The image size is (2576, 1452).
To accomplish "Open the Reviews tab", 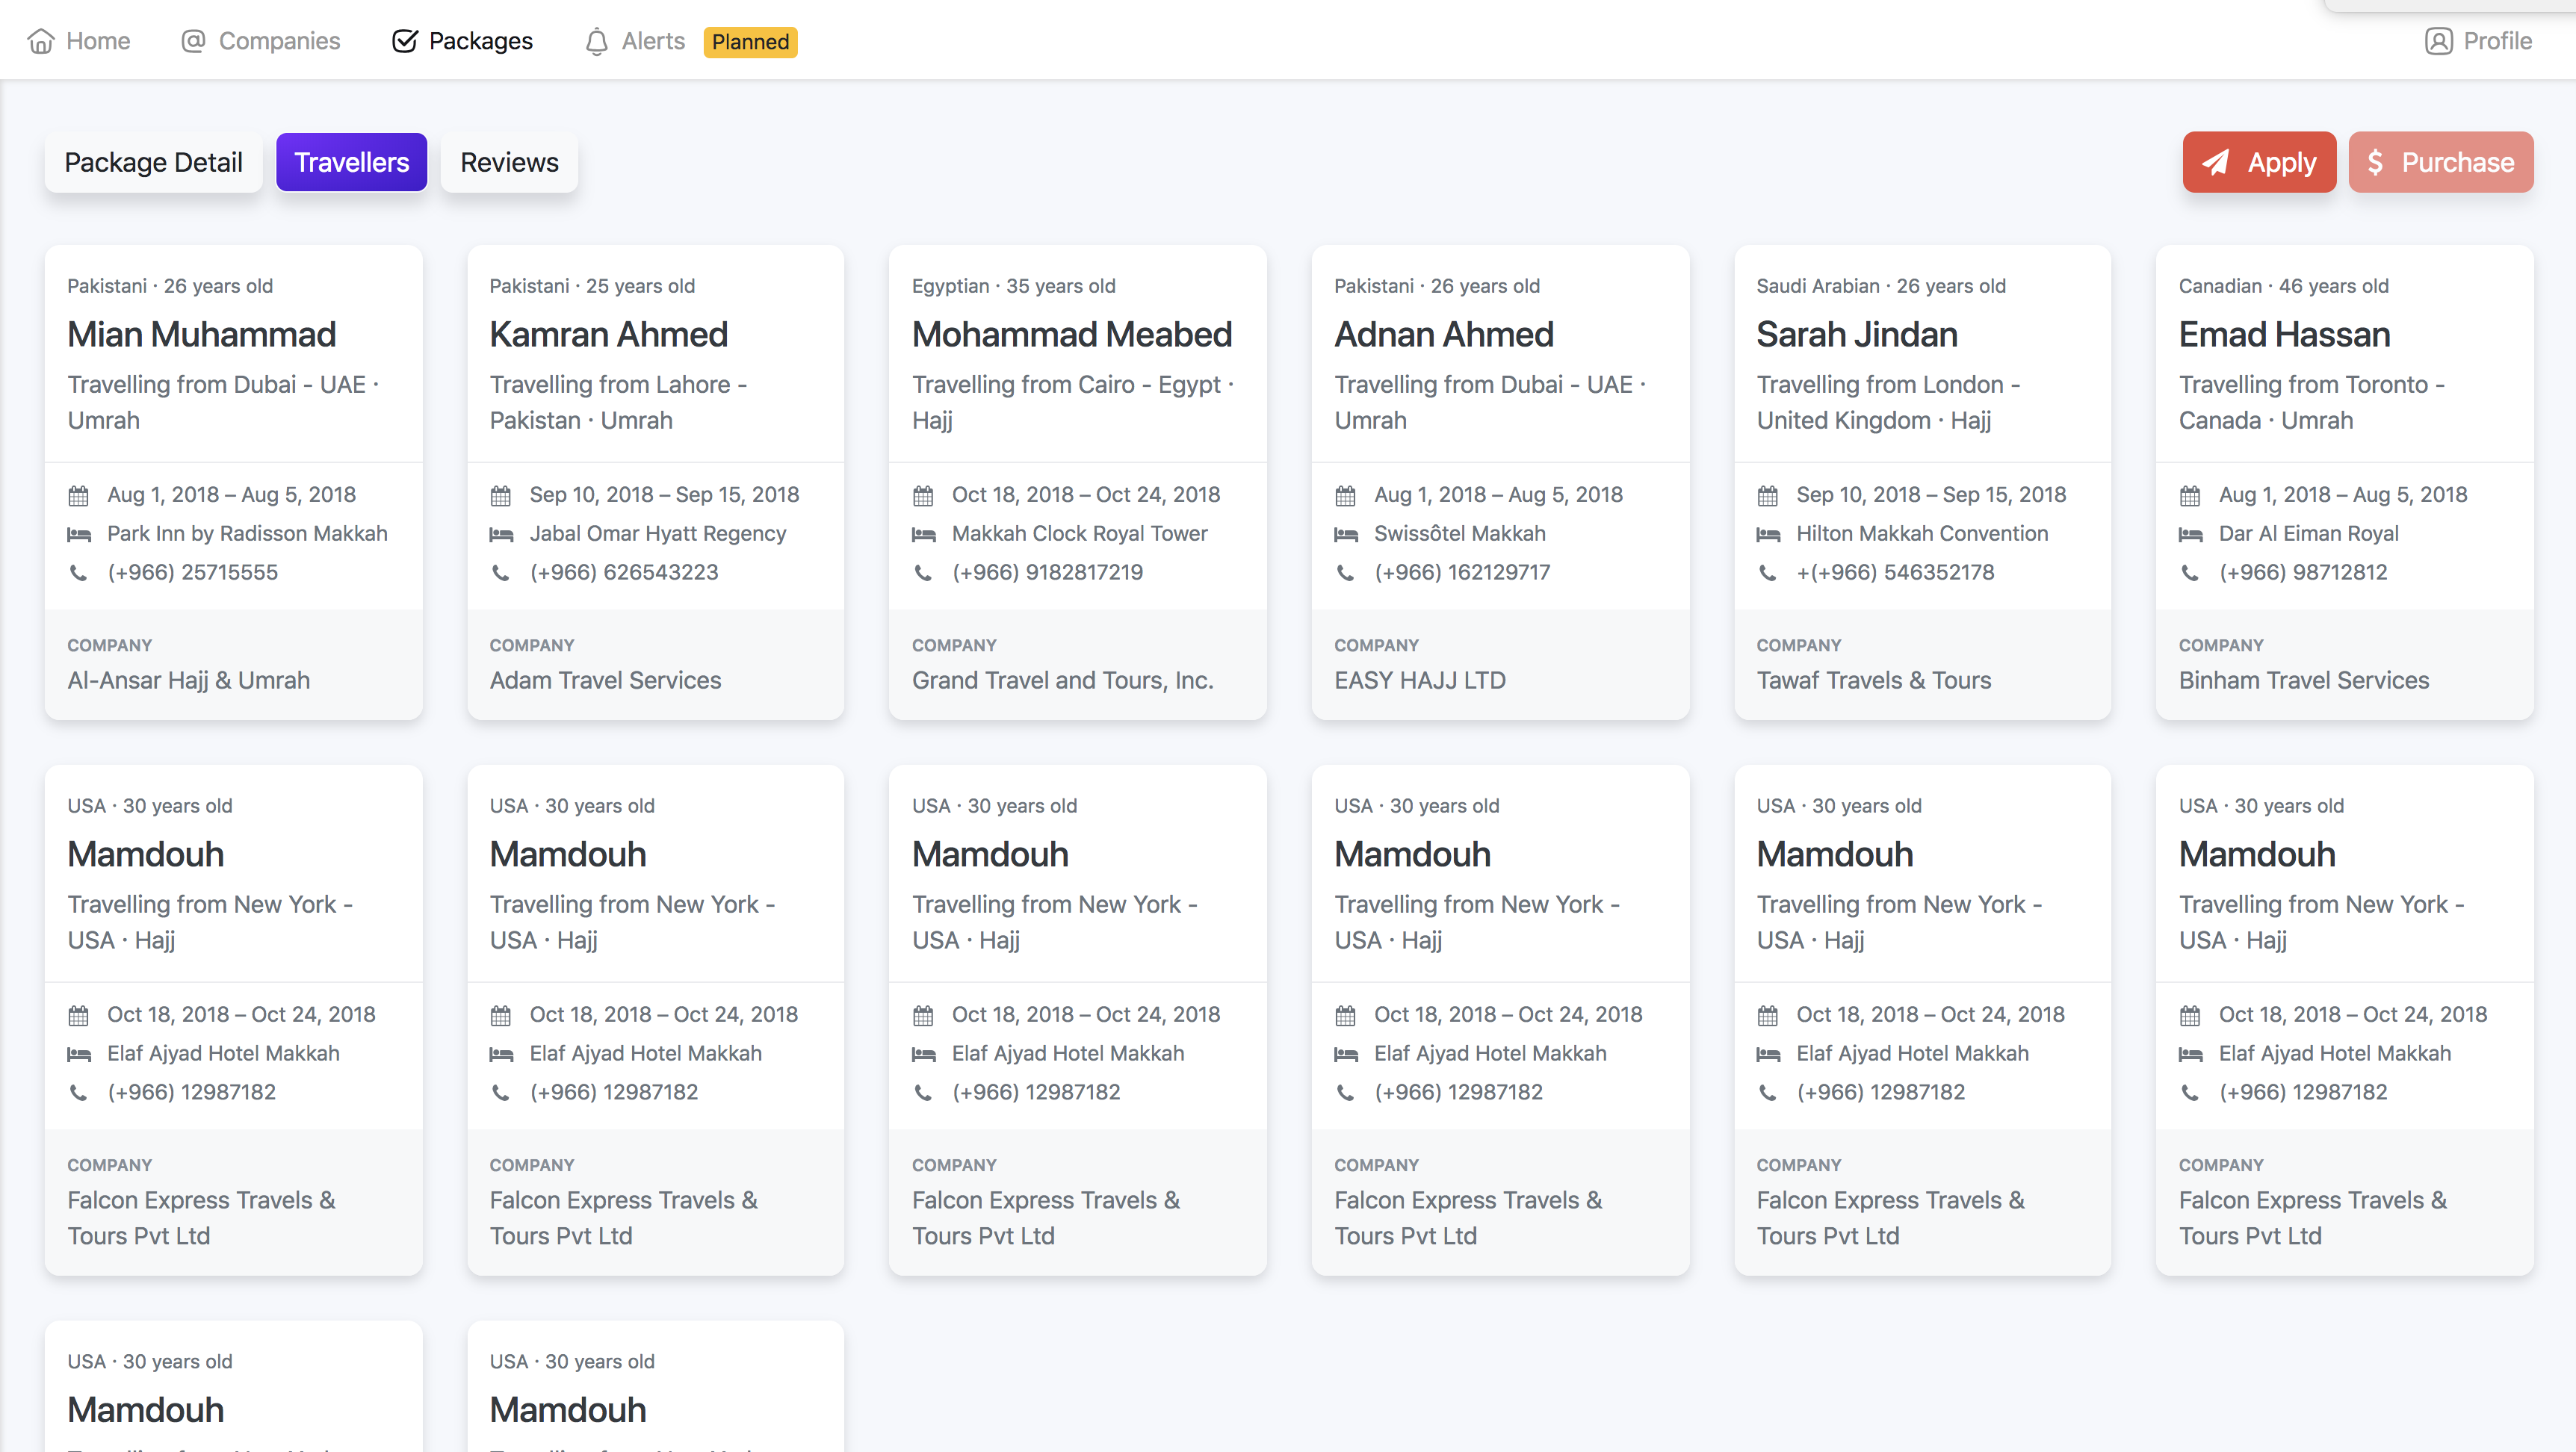I will tap(509, 162).
